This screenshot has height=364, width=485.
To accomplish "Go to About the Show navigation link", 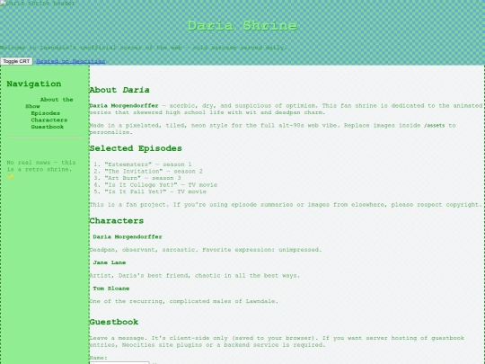I will pyautogui.click(x=49, y=102).
